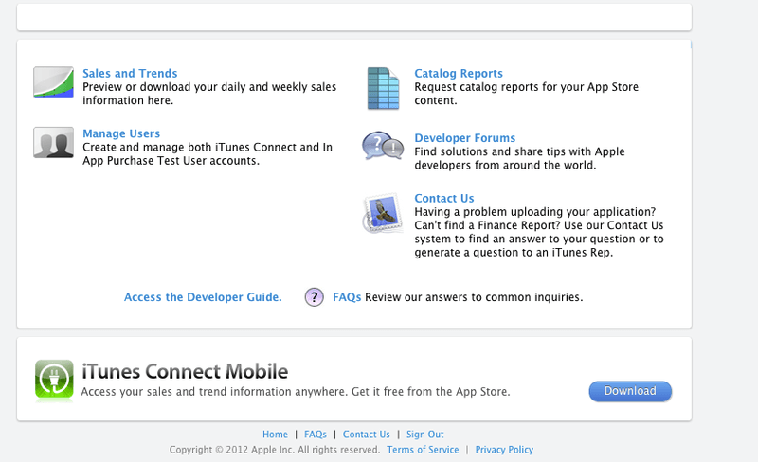Click 'Preview or download your daily' description
This screenshot has height=462, width=758.
click(209, 94)
